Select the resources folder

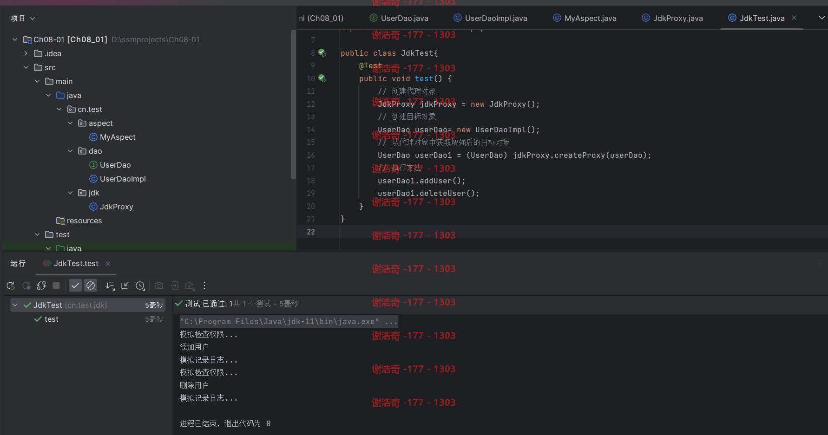tap(84, 221)
